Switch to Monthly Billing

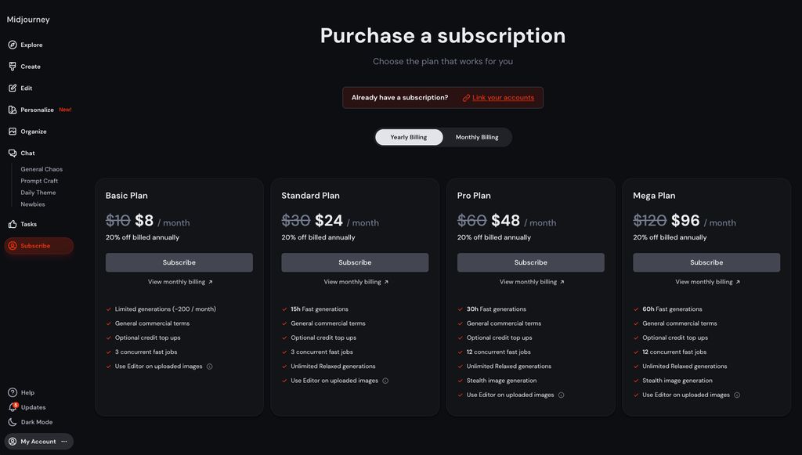coord(477,137)
